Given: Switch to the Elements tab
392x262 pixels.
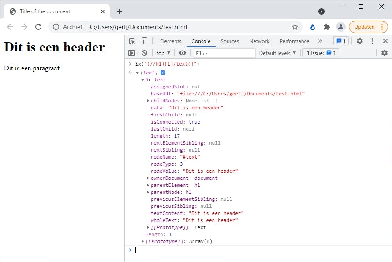Looking at the screenshot, I should pyautogui.click(x=171, y=41).
